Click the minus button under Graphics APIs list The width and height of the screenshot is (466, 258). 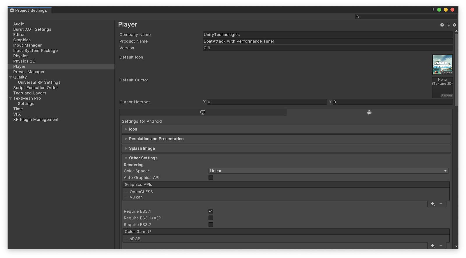click(441, 204)
